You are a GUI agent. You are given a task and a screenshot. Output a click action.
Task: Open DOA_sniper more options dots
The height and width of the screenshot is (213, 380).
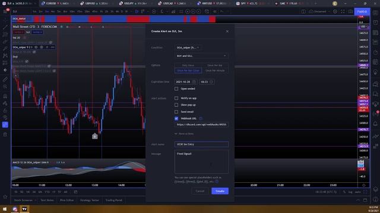(x=53, y=47)
